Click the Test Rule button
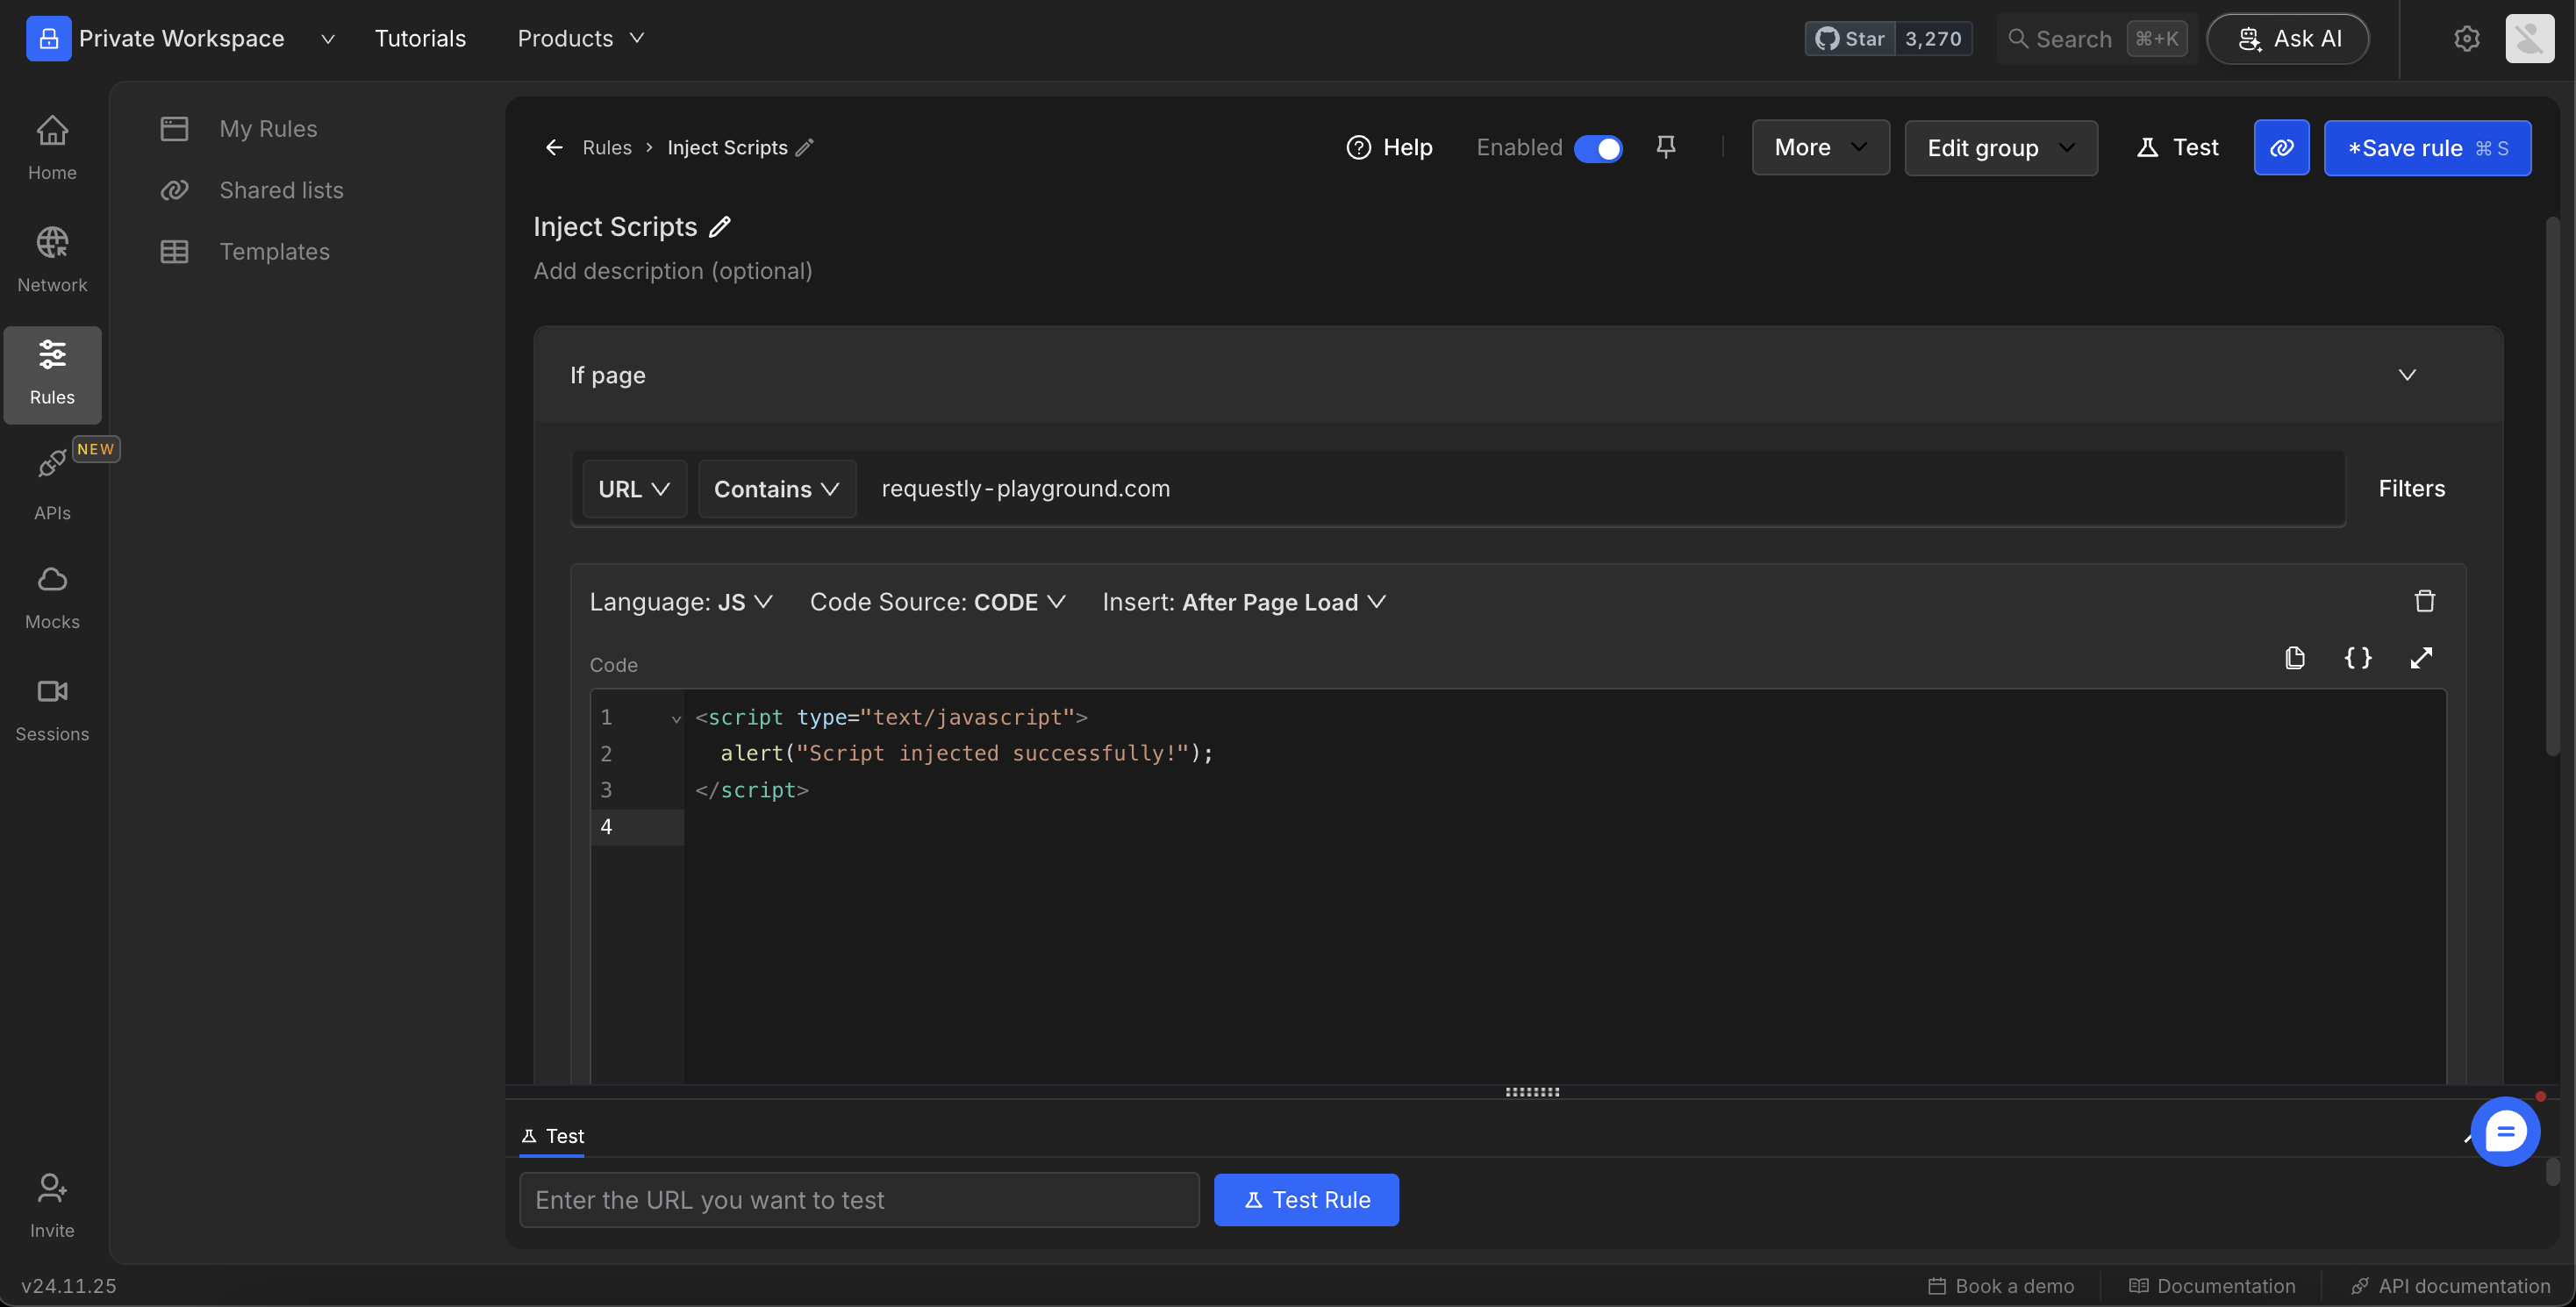The width and height of the screenshot is (2576, 1307). coord(1305,1199)
